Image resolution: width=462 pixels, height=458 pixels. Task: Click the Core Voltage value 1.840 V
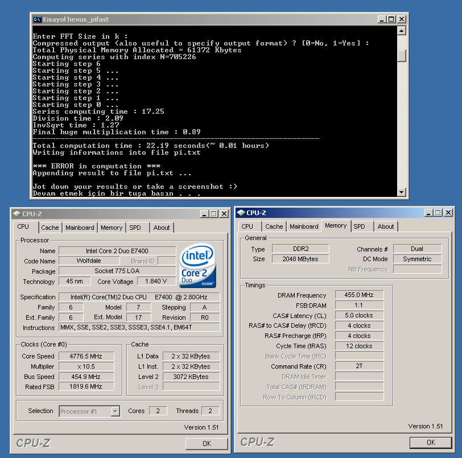156,281
